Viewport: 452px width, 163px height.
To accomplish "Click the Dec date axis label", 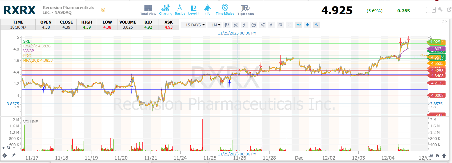I will (299, 158).
